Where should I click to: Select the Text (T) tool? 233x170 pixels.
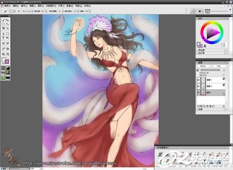click(x=3, y=38)
